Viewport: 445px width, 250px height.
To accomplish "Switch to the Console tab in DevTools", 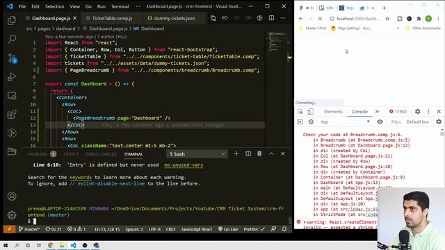I will tap(359, 112).
